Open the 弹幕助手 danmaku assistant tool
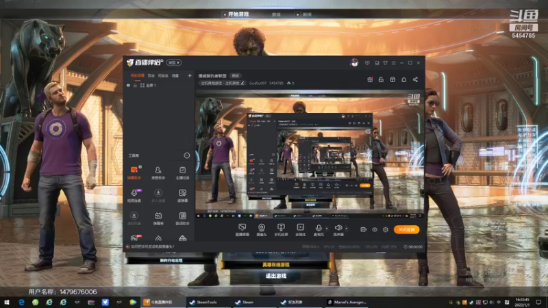Screen dimensions: 548x308 click(x=134, y=173)
